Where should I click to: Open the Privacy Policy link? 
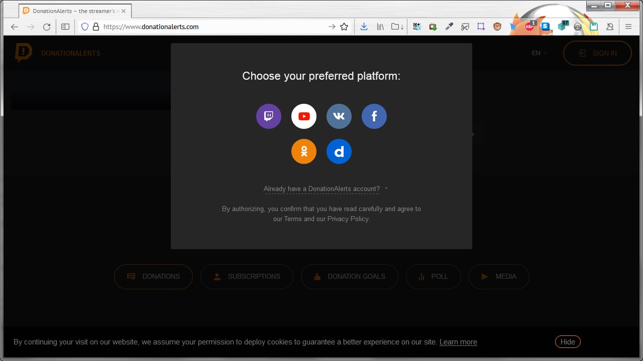click(348, 219)
